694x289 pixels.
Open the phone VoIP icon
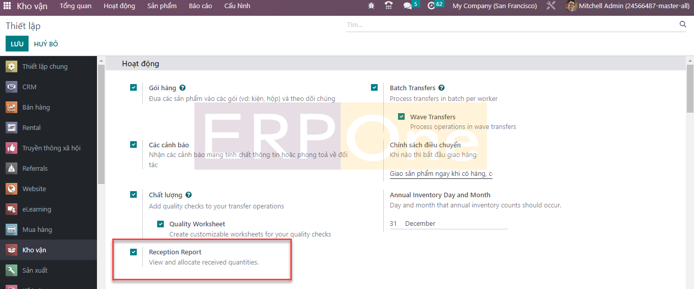[389, 6]
